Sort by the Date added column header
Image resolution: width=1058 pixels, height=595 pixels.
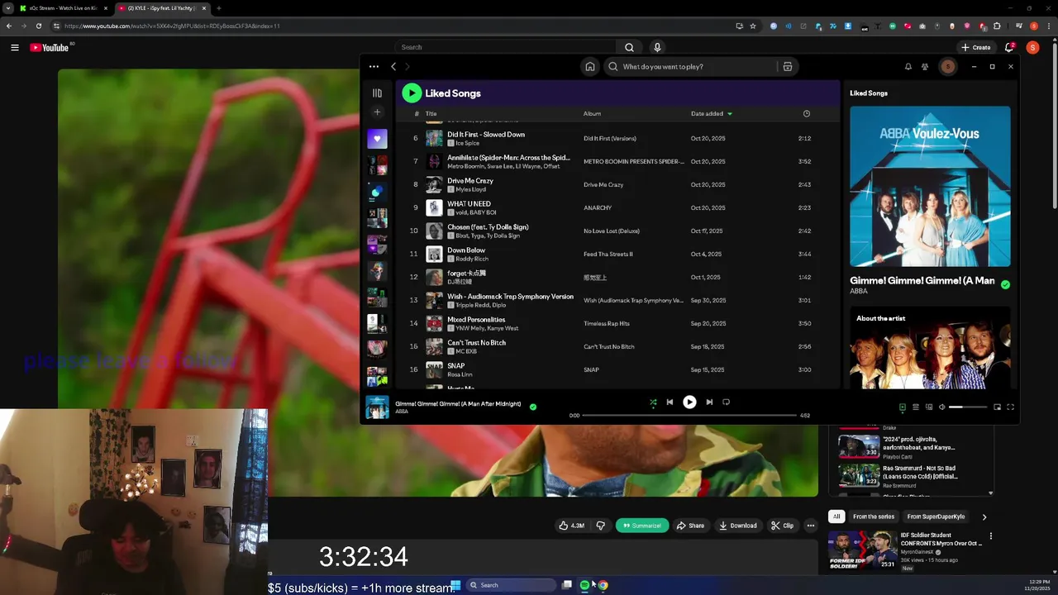(x=711, y=114)
